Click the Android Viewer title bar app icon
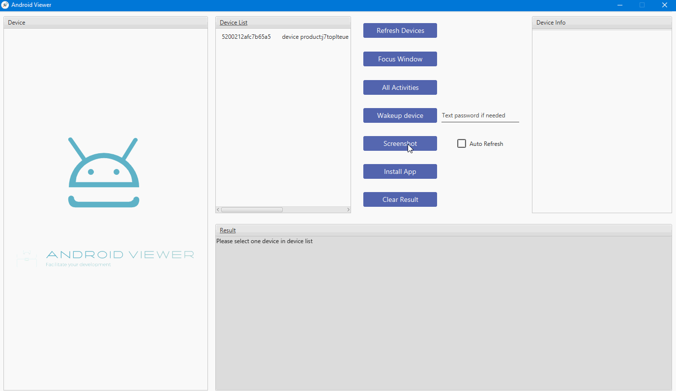This screenshot has width=676, height=391. [5, 5]
